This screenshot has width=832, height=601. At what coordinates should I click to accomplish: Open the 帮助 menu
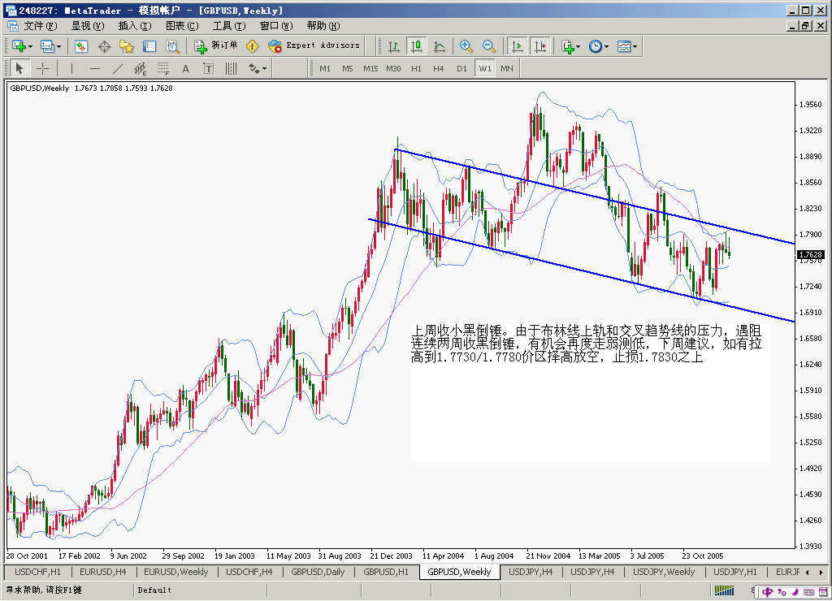coord(323,26)
